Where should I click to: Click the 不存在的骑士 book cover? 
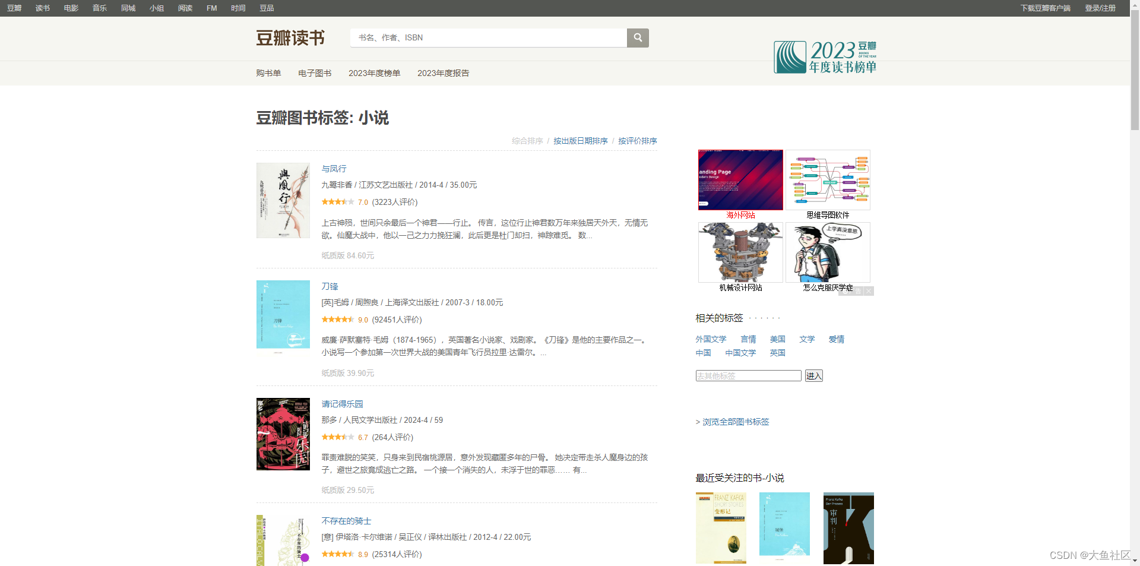pos(283,540)
